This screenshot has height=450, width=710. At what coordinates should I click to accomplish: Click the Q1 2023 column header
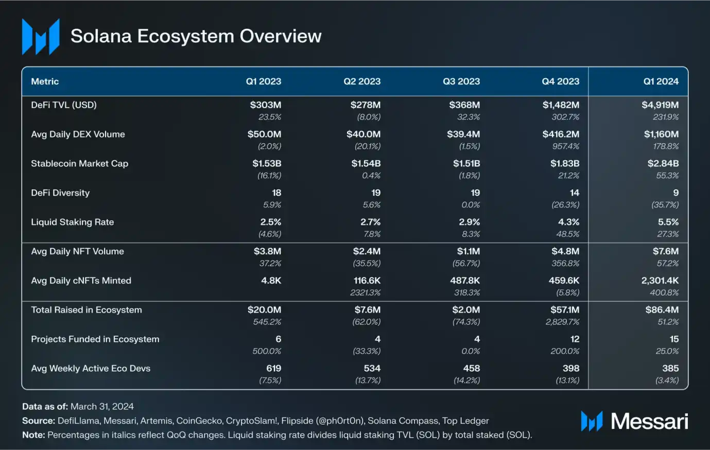263,81
